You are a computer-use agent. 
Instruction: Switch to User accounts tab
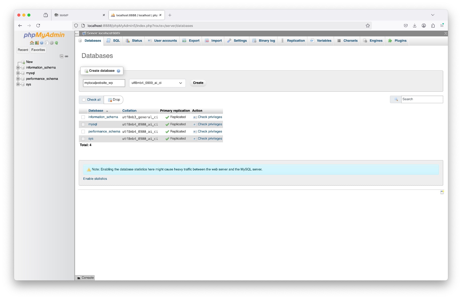point(162,41)
